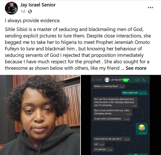Select the 'Next week sat' sent message

click(135, 93)
